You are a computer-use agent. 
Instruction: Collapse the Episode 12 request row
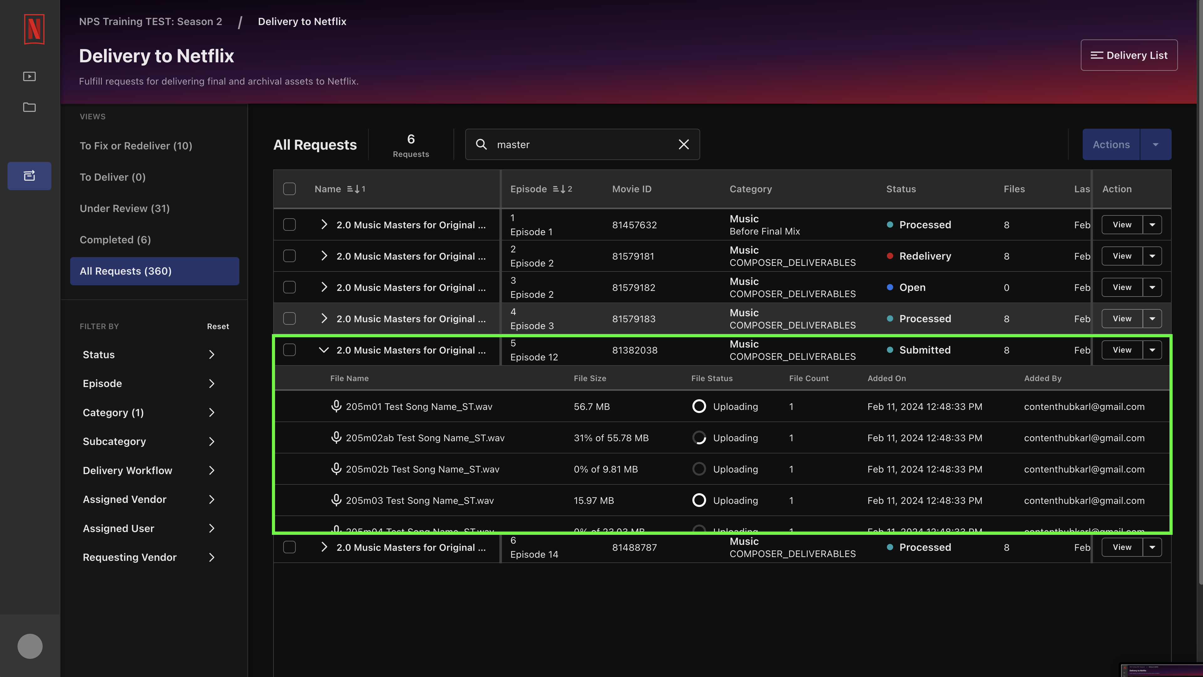[324, 350]
